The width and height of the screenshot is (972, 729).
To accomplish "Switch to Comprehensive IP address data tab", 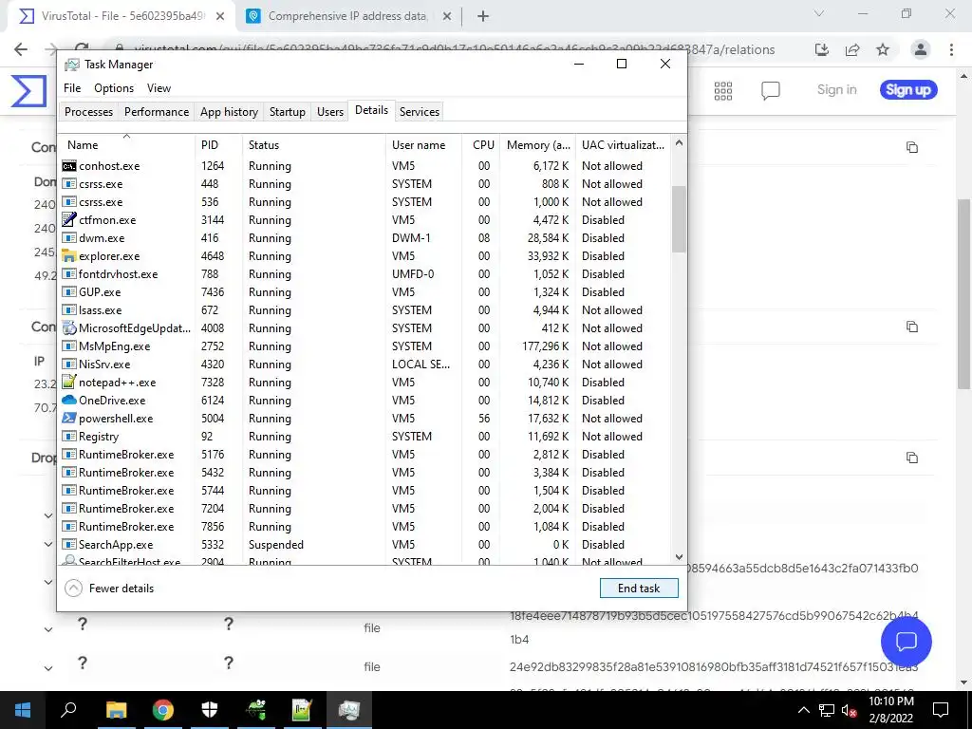I will pyautogui.click(x=348, y=16).
